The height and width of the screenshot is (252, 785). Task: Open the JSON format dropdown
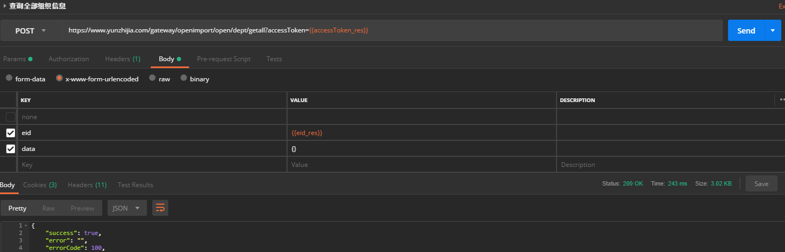127,208
